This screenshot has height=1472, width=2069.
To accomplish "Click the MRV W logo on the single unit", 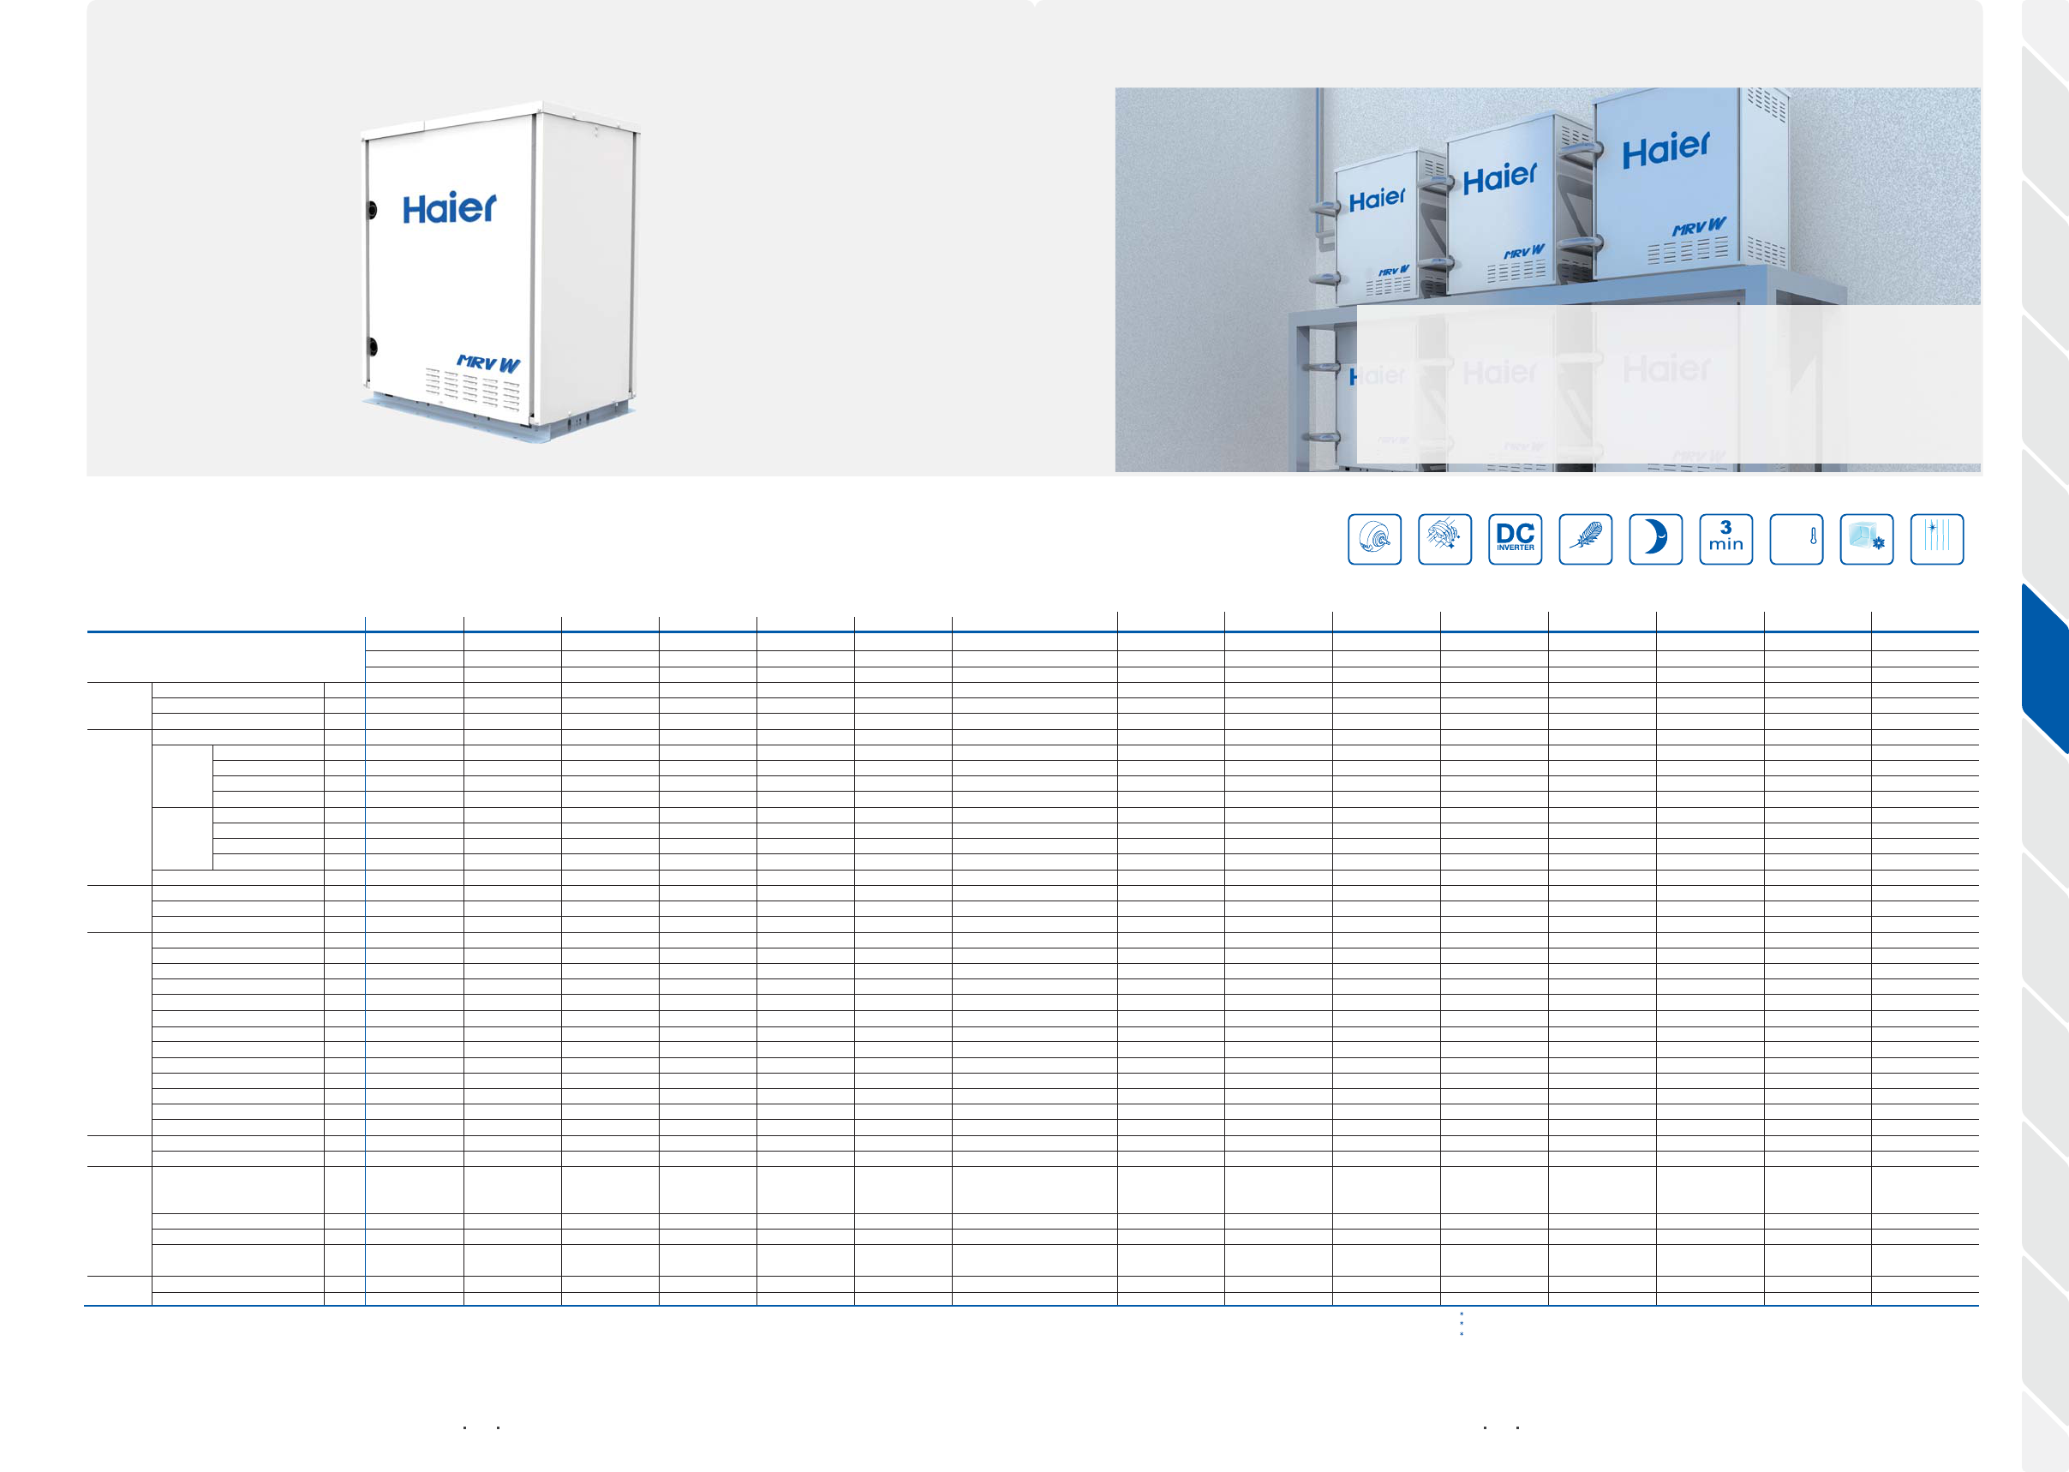I will (488, 362).
